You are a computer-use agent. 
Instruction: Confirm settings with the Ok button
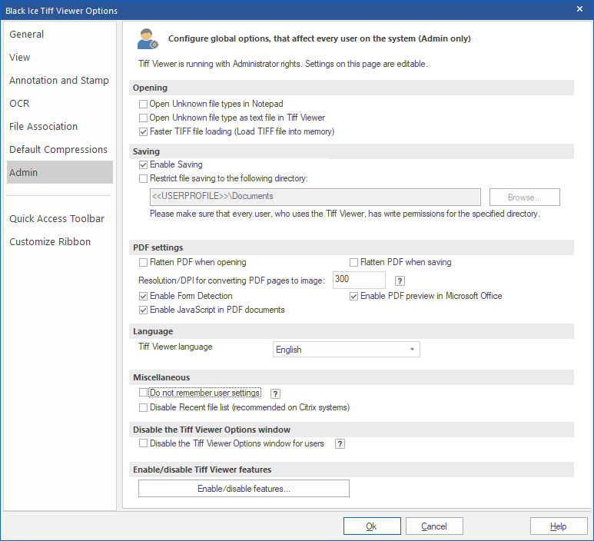[x=371, y=526]
